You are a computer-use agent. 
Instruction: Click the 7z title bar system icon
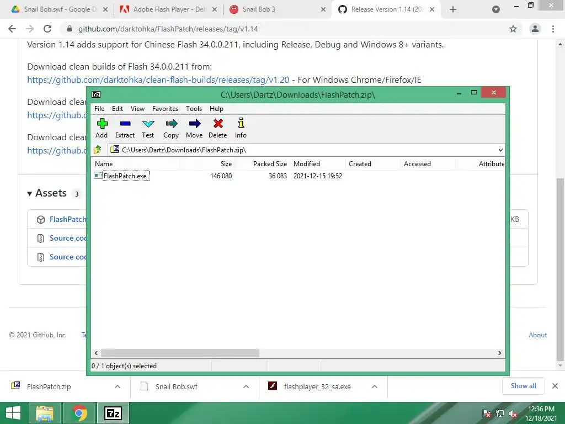96,94
